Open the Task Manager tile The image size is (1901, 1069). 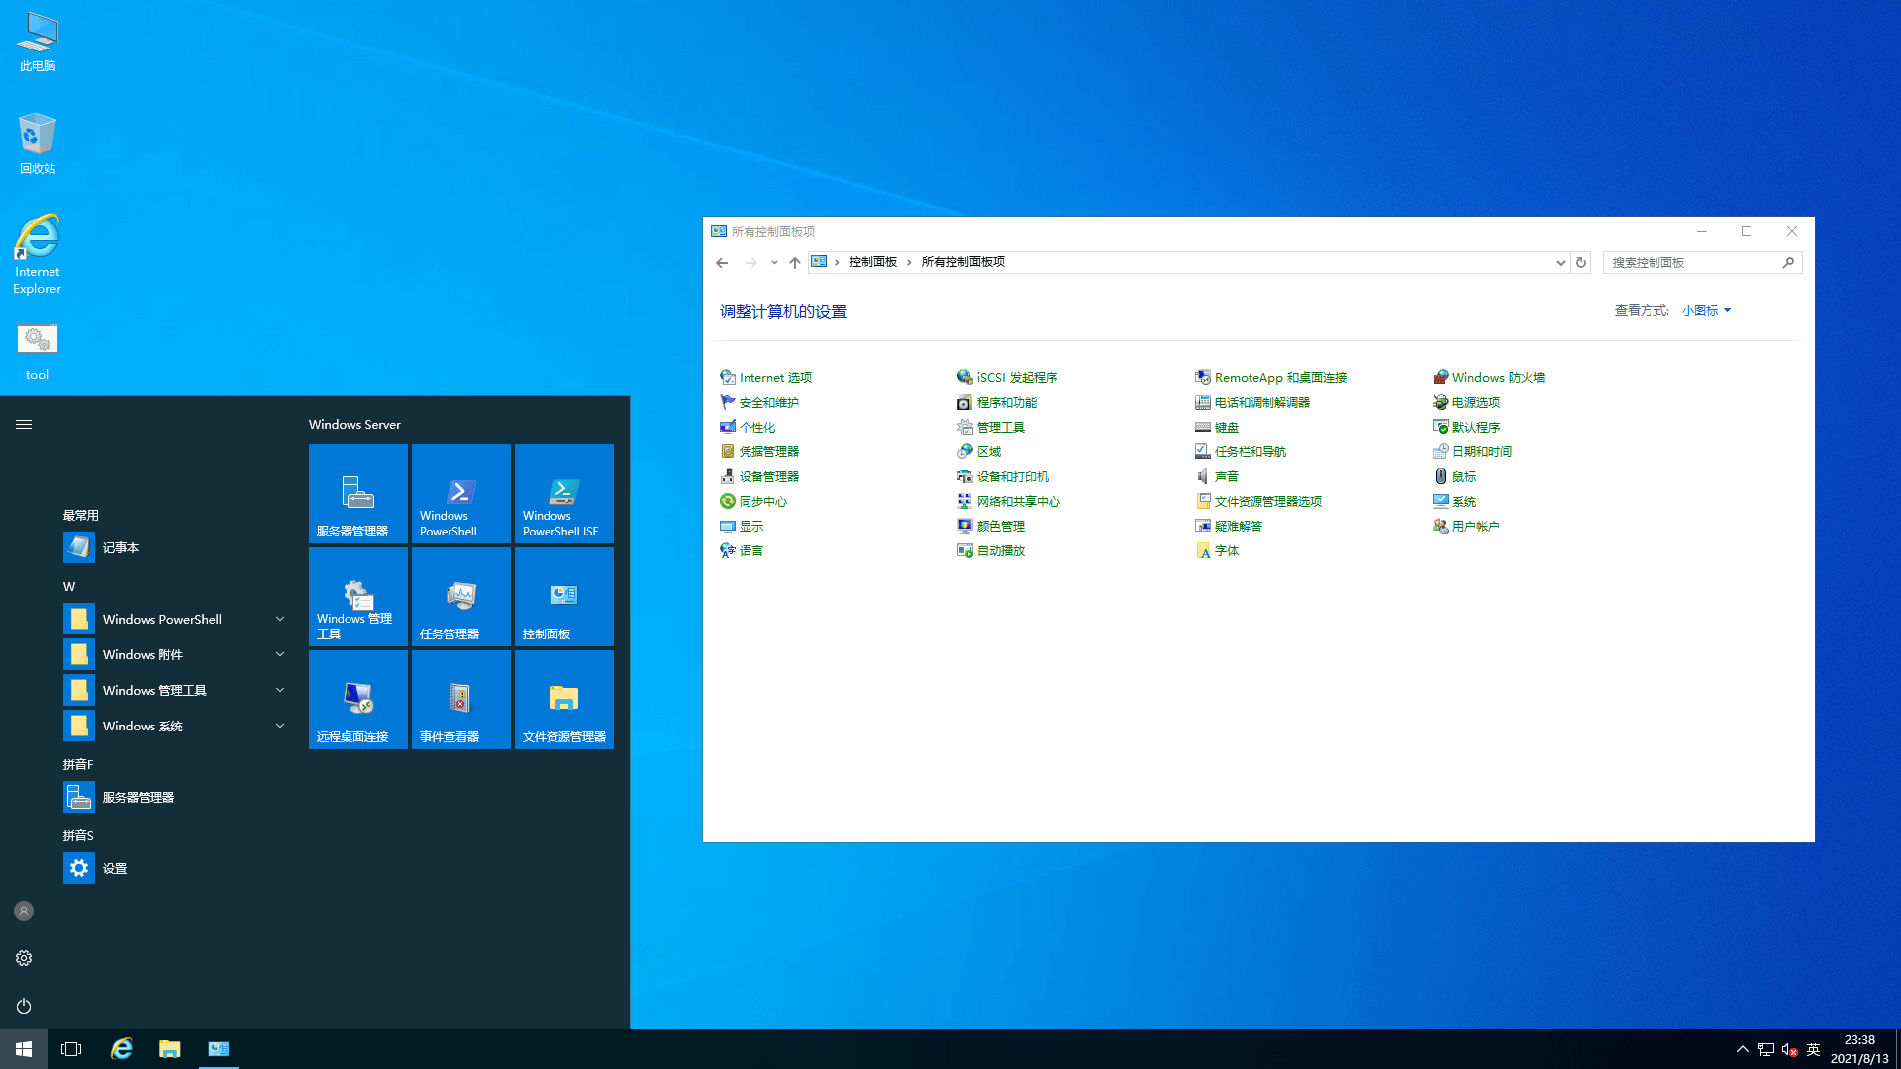pos(460,596)
